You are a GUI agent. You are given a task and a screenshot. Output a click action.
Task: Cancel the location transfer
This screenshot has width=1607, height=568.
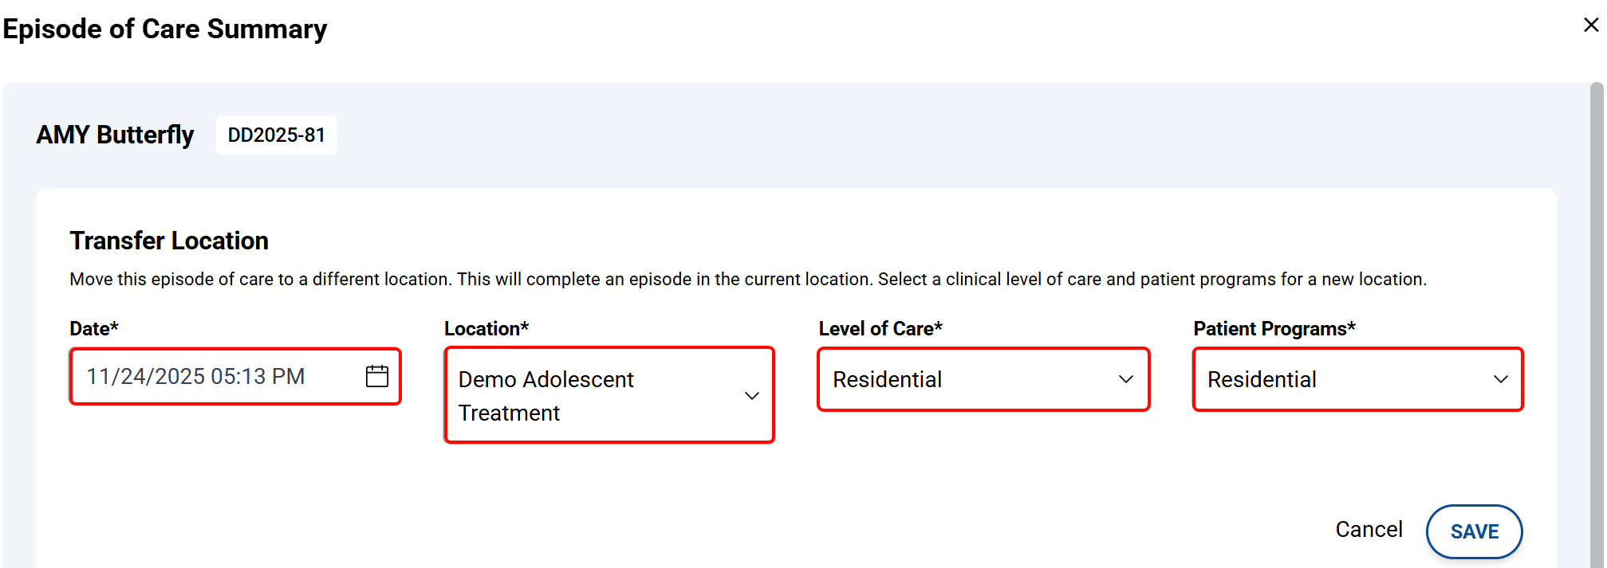pyautogui.click(x=1369, y=530)
